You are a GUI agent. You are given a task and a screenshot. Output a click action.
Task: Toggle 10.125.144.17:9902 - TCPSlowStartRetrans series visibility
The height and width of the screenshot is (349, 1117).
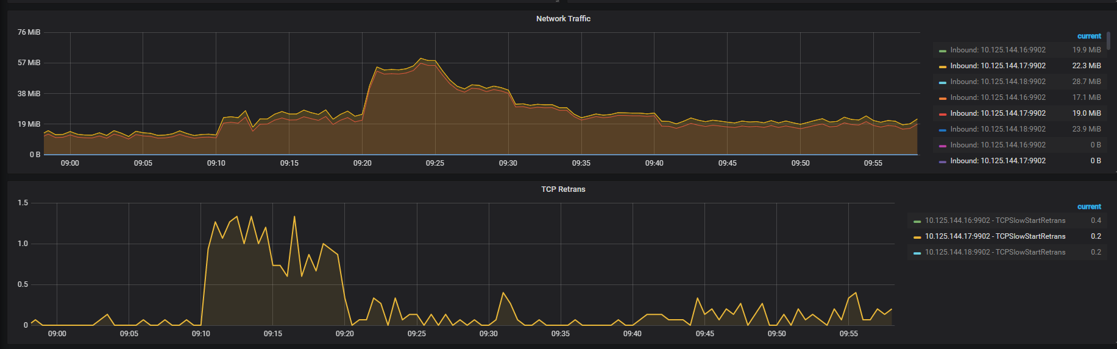tap(995, 236)
